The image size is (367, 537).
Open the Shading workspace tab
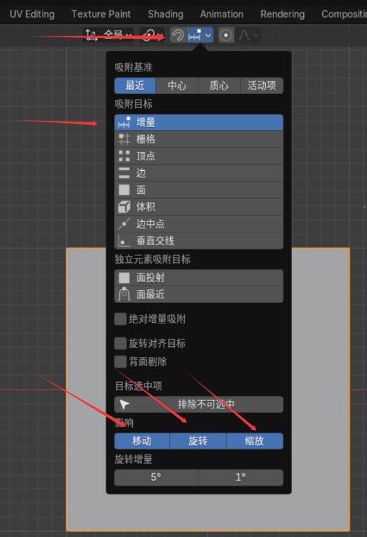(166, 14)
